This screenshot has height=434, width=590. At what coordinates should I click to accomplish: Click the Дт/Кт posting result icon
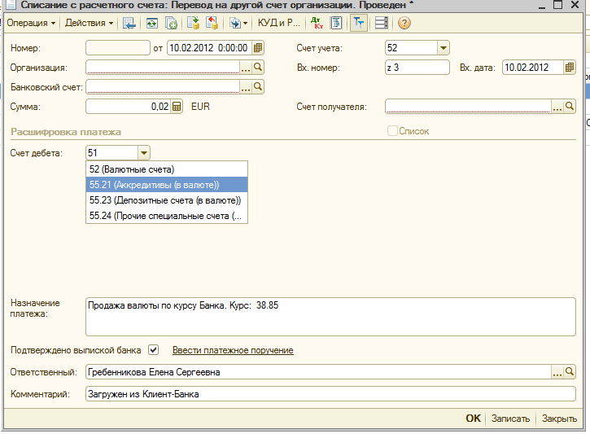[317, 23]
